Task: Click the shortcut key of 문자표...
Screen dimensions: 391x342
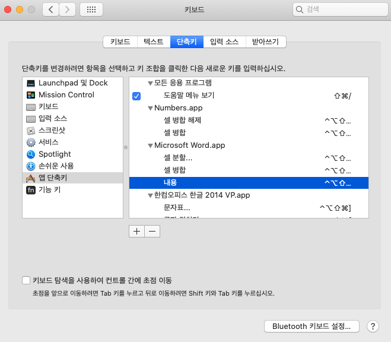Action: pos(335,208)
